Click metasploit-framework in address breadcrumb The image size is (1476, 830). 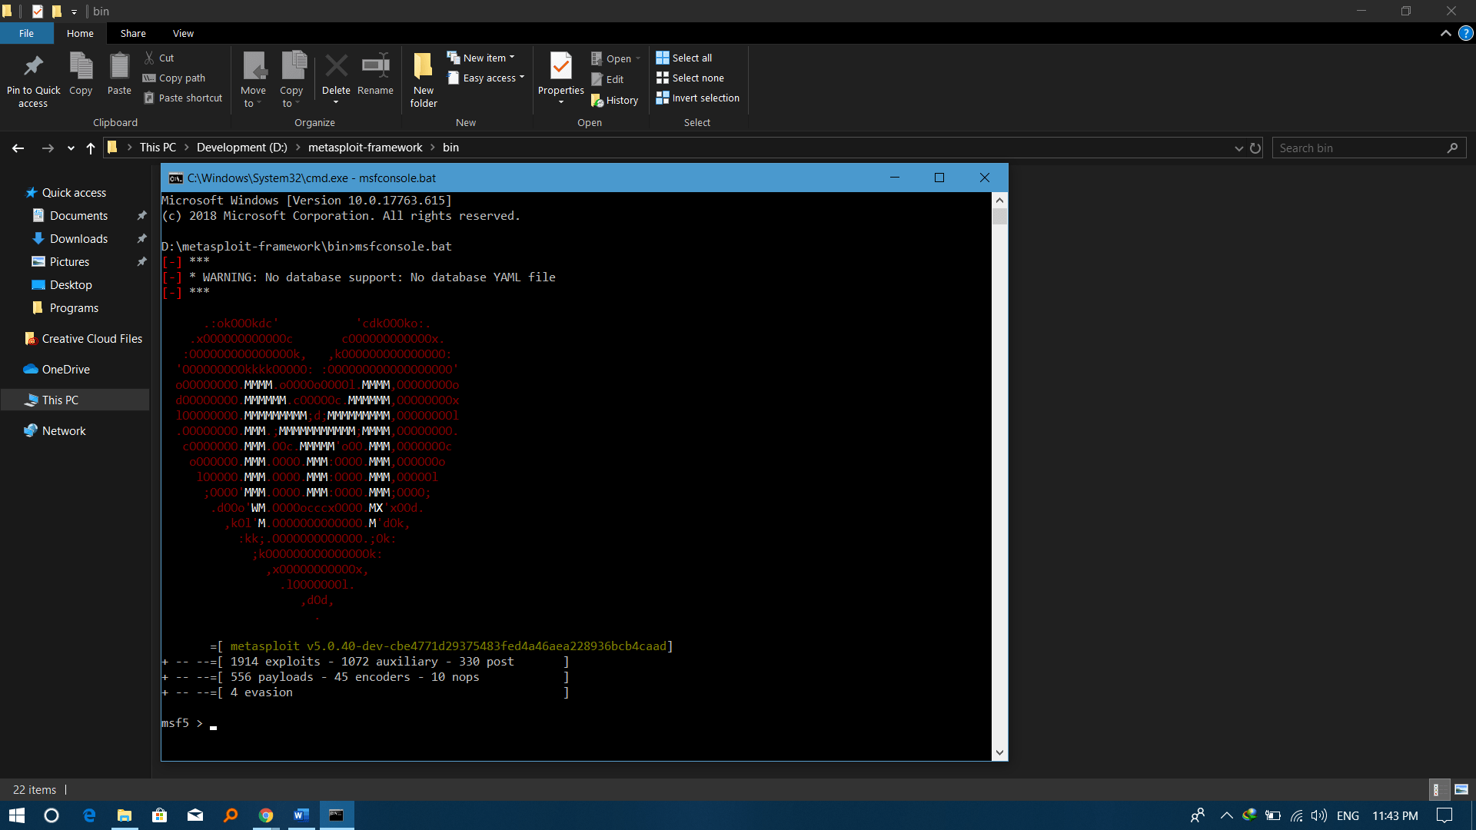point(365,148)
